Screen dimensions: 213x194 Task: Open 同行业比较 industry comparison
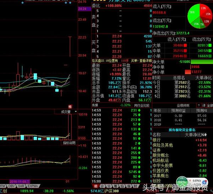(142, 106)
